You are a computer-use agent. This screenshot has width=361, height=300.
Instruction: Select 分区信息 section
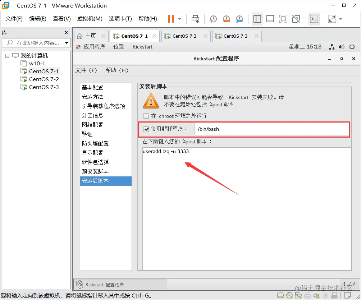point(106,115)
